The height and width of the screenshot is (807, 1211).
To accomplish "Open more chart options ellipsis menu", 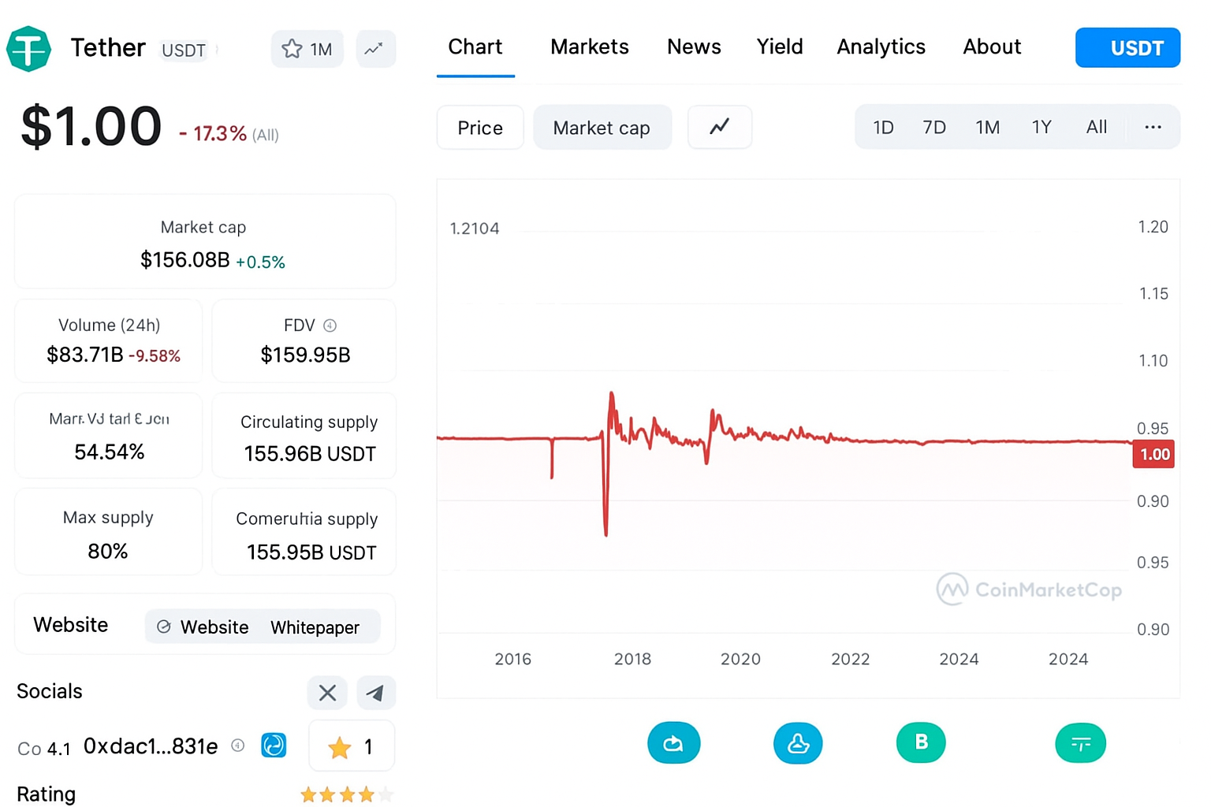I will (x=1153, y=128).
